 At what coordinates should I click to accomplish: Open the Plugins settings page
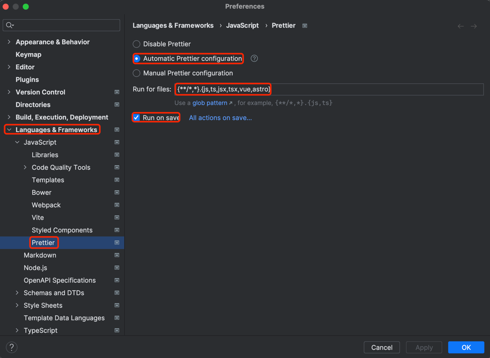(x=27, y=80)
